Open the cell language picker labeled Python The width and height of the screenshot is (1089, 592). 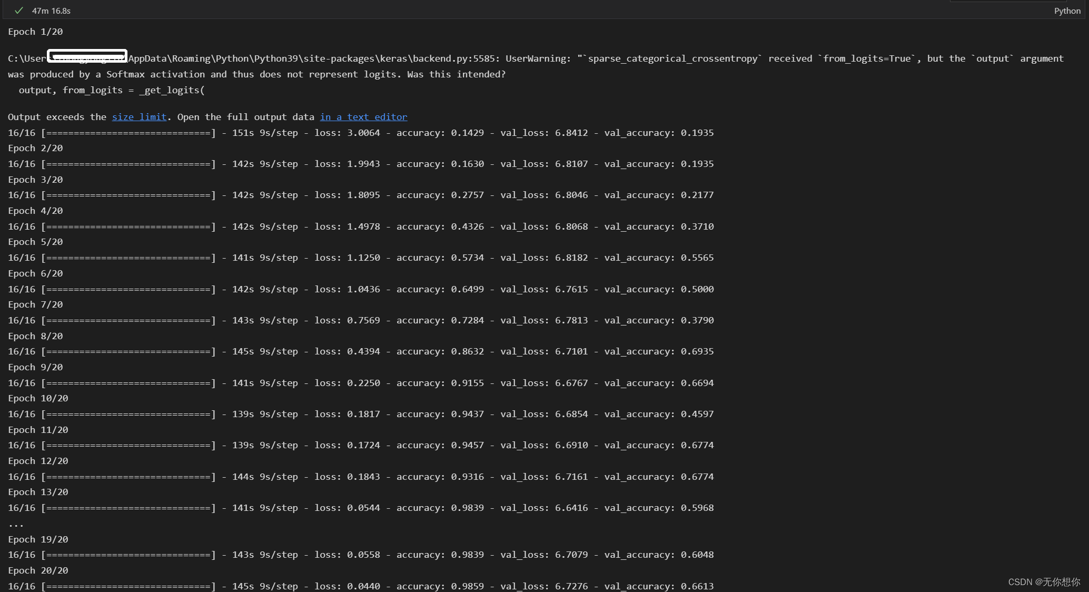pyautogui.click(x=1067, y=11)
